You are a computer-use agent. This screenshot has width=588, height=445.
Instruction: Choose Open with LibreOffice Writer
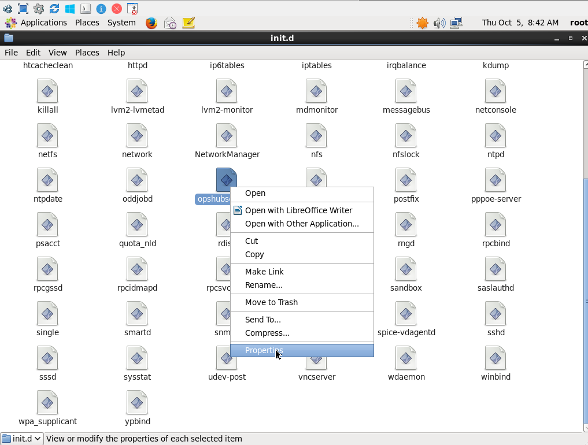[298, 210]
